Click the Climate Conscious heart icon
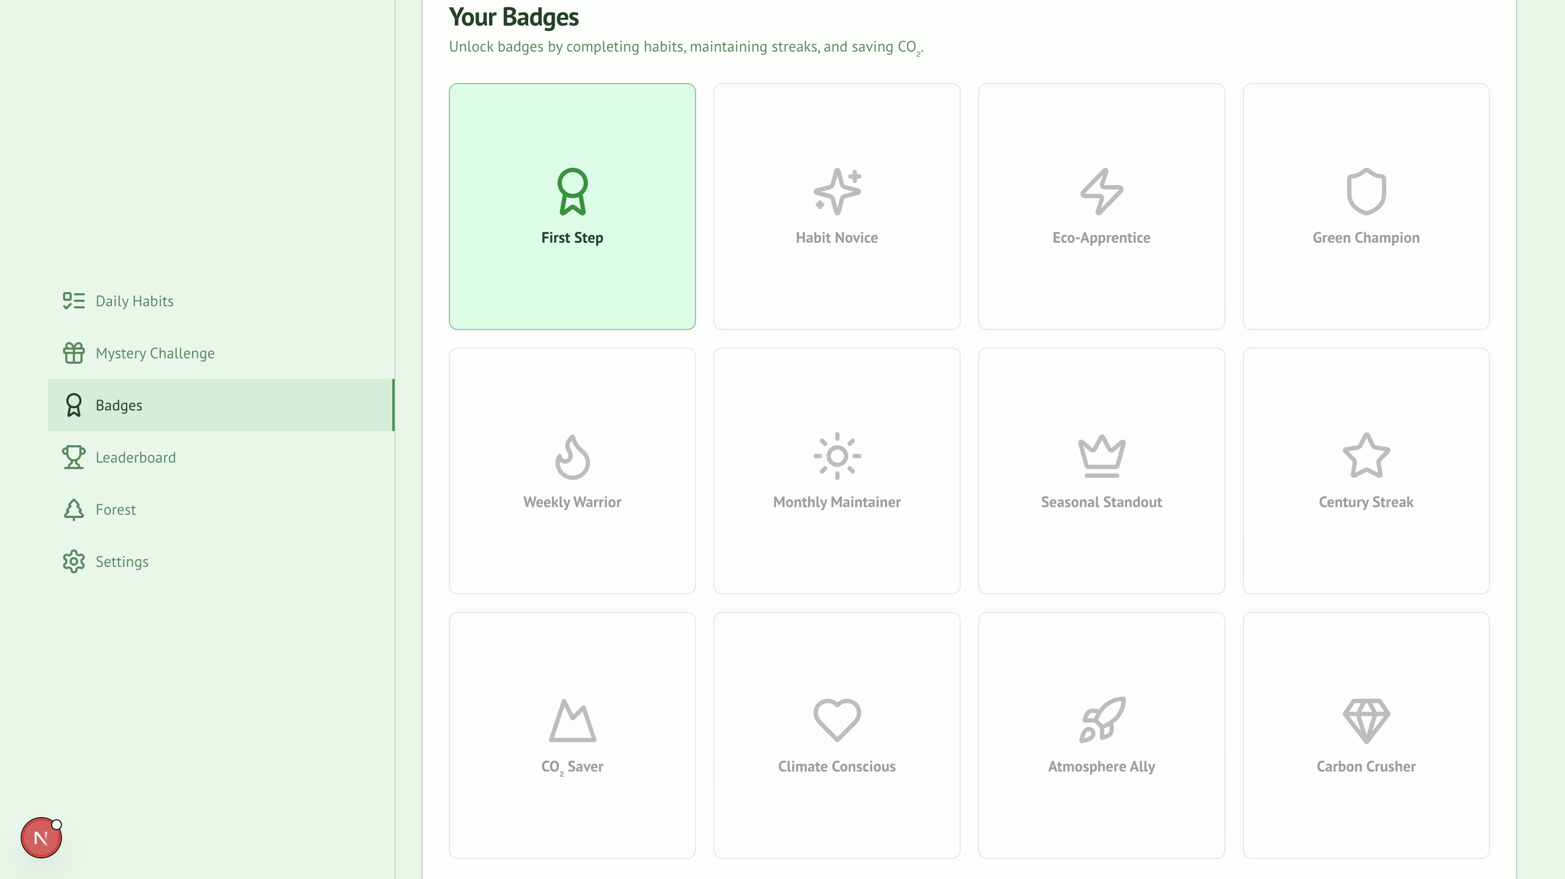This screenshot has height=879, width=1565. coord(837,720)
